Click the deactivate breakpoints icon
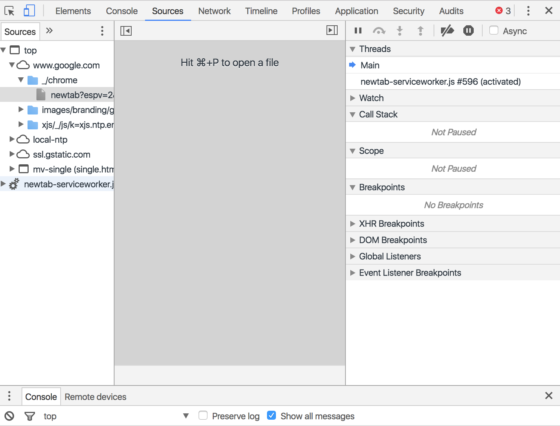Viewport: 560px width, 426px height. pos(447,30)
